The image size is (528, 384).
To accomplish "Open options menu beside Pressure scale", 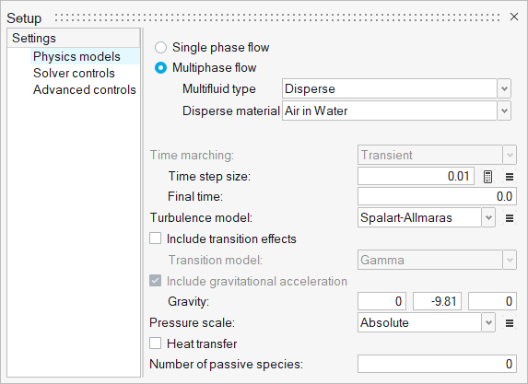I will (510, 323).
